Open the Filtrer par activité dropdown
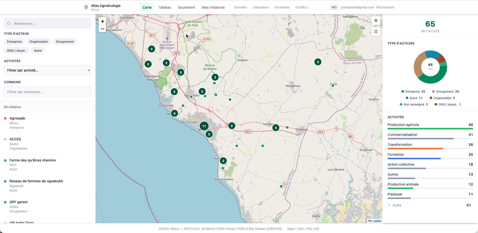This screenshot has height=233, width=478. click(x=48, y=70)
